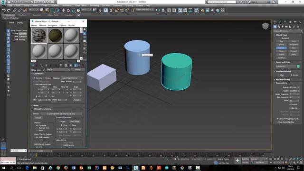Toggle the 3D Snaps button
The height and width of the screenshot is (171, 304).
point(112,10)
